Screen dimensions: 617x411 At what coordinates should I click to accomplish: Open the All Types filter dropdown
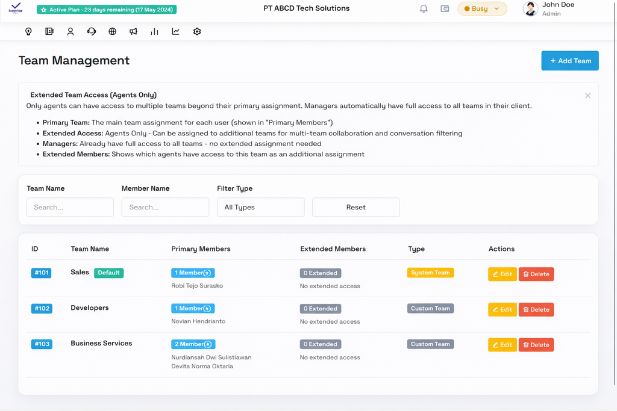tap(260, 207)
